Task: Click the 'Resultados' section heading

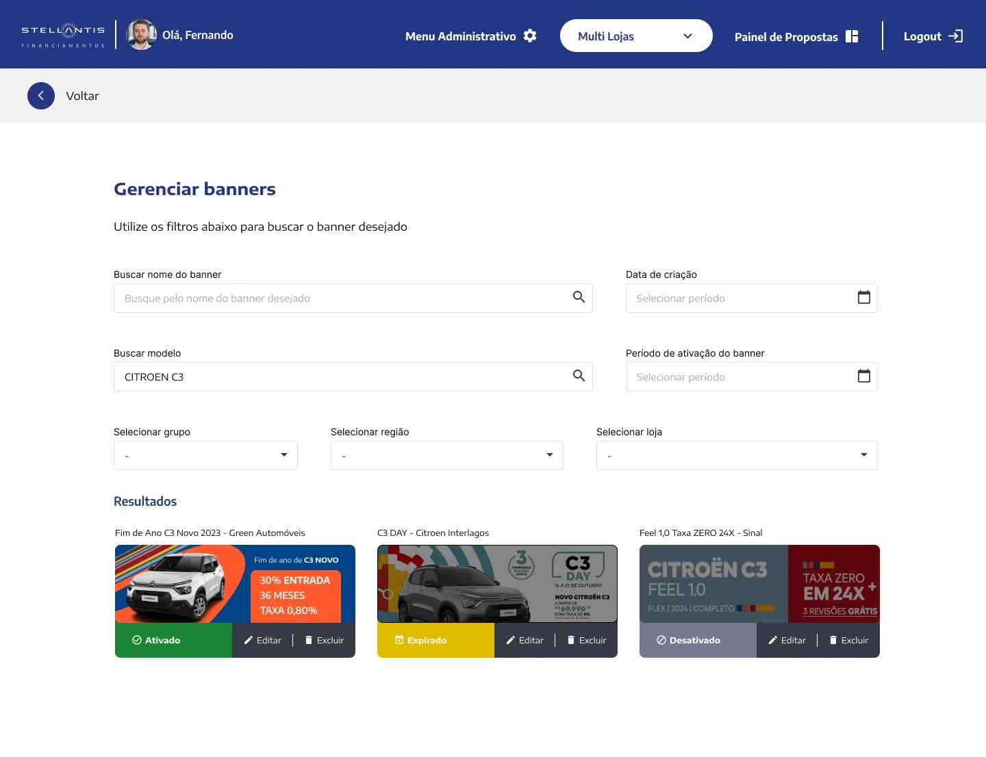Action: (145, 501)
